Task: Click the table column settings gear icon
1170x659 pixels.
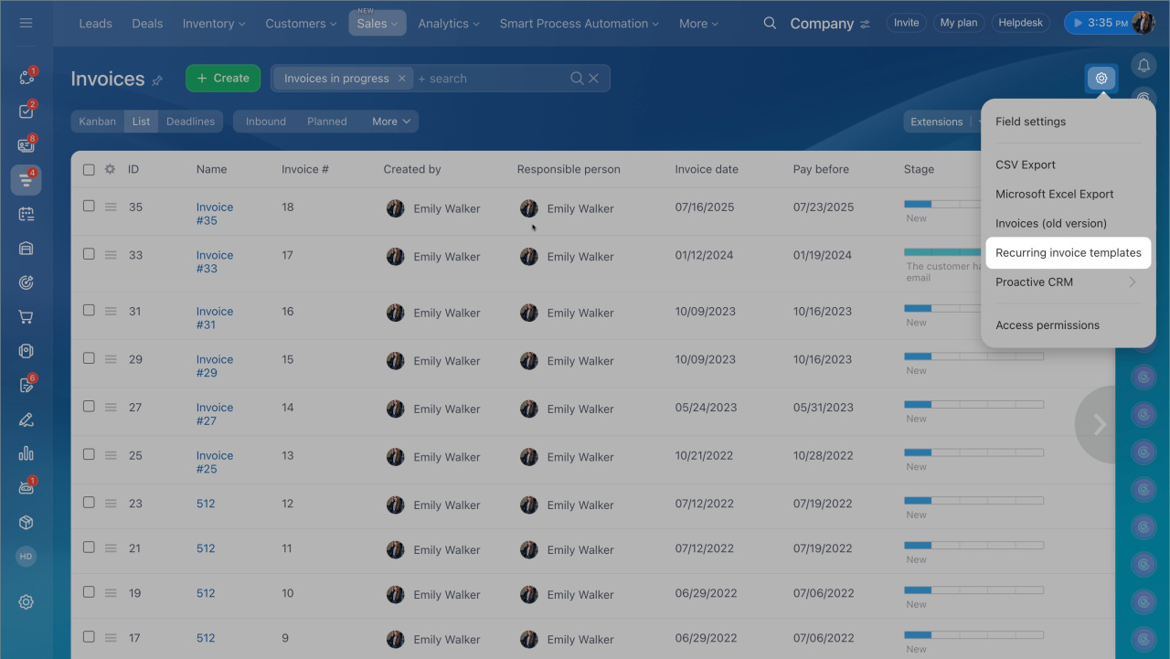Action: coord(110,169)
